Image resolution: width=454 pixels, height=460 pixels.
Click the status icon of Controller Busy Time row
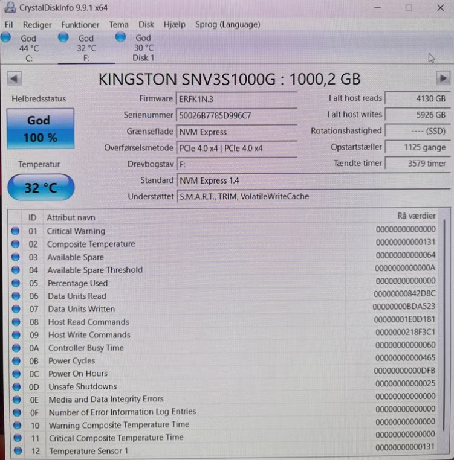point(16,348)
